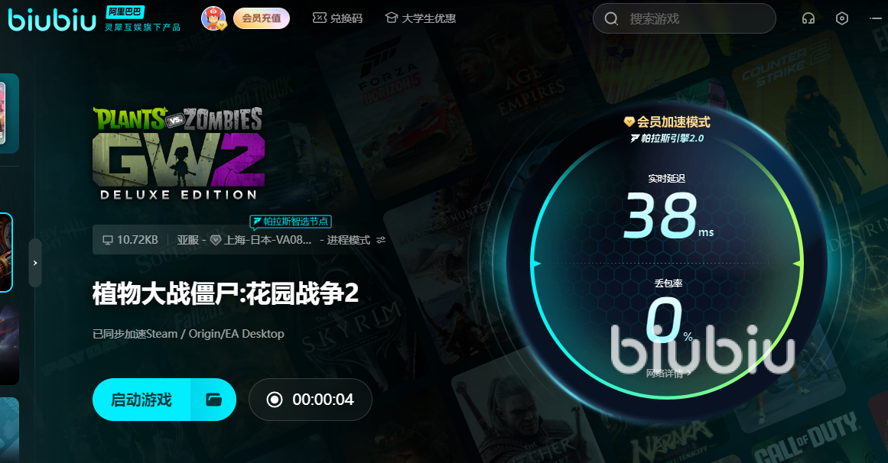Click the search magnifier icon
This screenshot has height=463, width=888.
[x=611, y=18]
